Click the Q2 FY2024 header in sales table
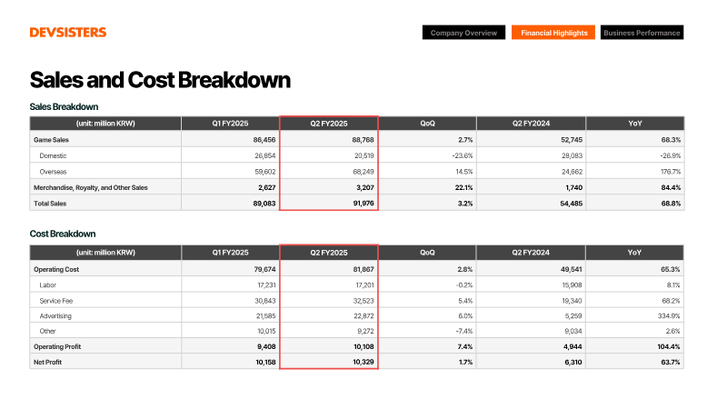 [x=531, y=124]
